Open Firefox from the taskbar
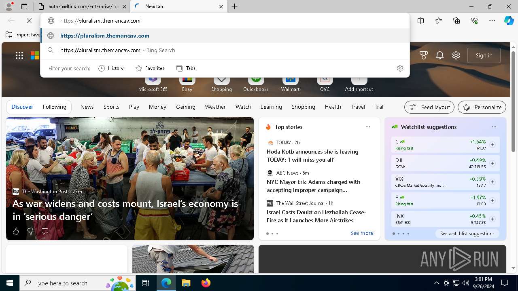Screen dimensions: 518x291 pos(206,283)
